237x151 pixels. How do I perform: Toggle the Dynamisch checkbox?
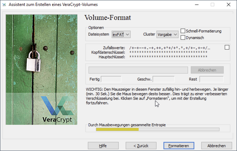point(183,37)
